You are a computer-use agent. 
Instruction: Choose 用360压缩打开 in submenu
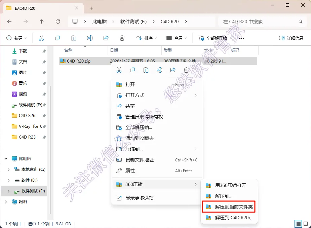pos(229,185)
